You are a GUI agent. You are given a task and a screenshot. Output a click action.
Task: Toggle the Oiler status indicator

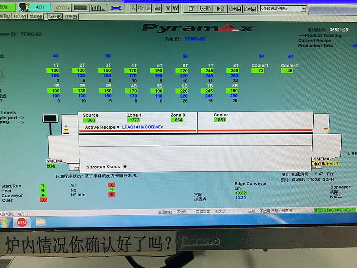(x=43, y=200)
